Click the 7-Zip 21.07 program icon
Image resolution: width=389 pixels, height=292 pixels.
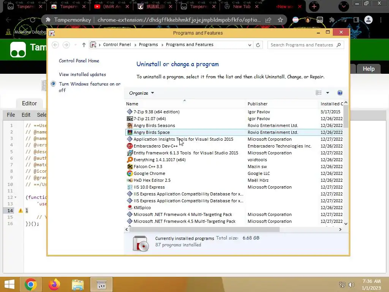(130, 119)
